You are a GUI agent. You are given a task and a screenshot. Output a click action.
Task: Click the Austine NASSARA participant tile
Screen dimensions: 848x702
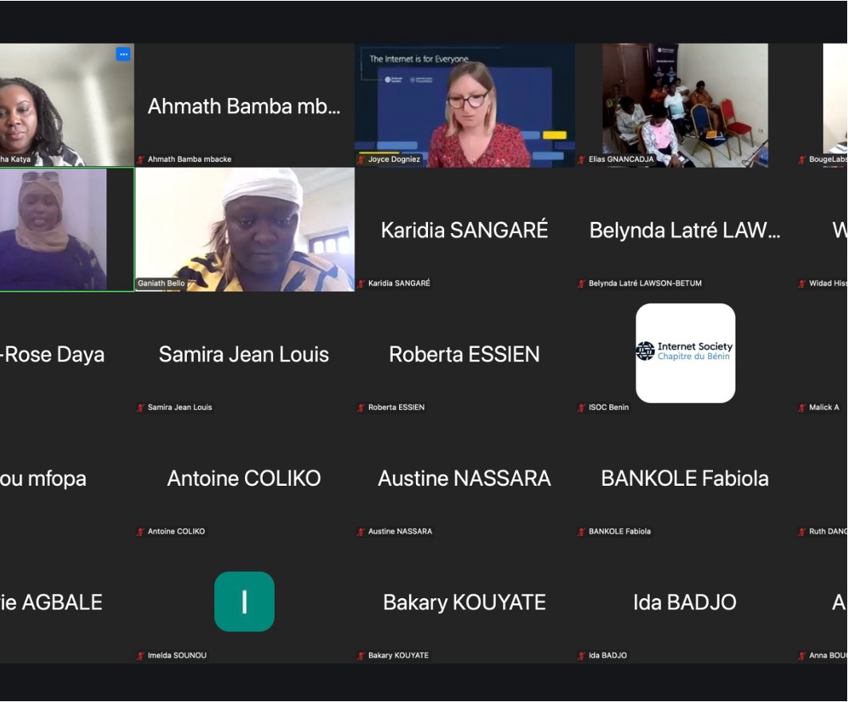[465, 479]
